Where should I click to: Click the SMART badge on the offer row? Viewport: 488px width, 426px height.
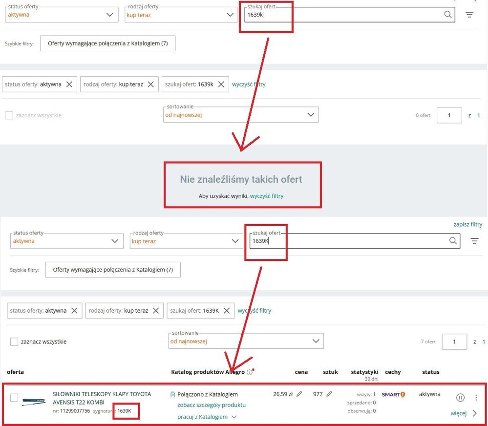coord(393,395)
